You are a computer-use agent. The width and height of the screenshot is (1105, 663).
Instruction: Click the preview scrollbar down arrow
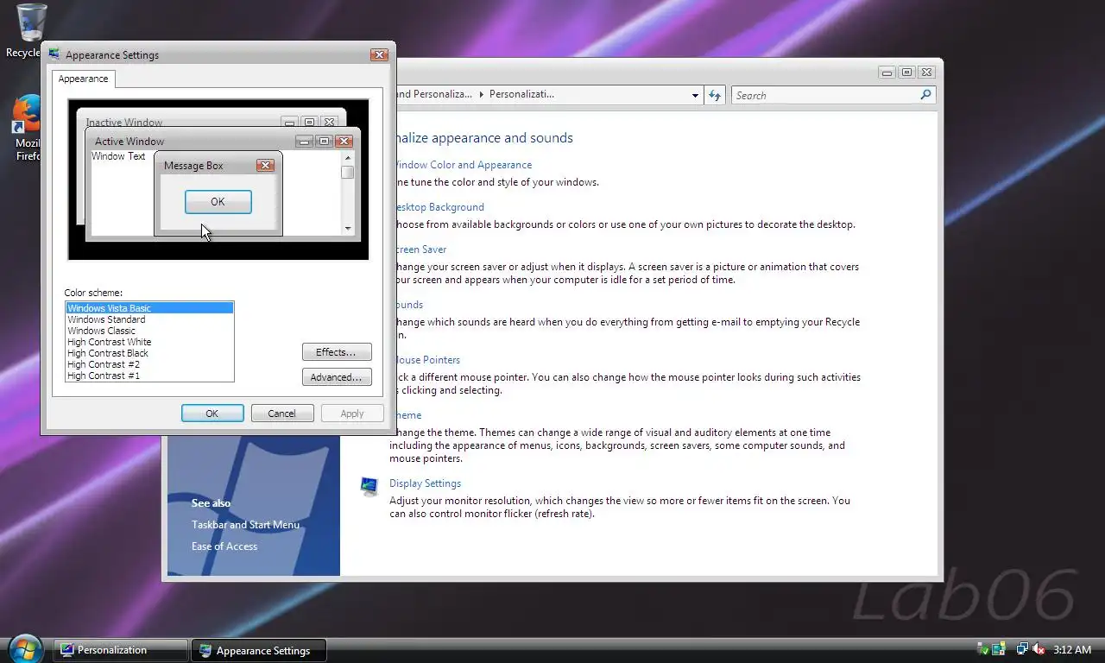pyautogui.click(x=348, y=229)
